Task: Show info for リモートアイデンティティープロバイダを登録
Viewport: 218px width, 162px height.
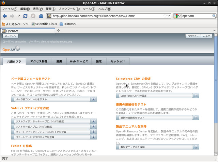Action: coord(94,132)
